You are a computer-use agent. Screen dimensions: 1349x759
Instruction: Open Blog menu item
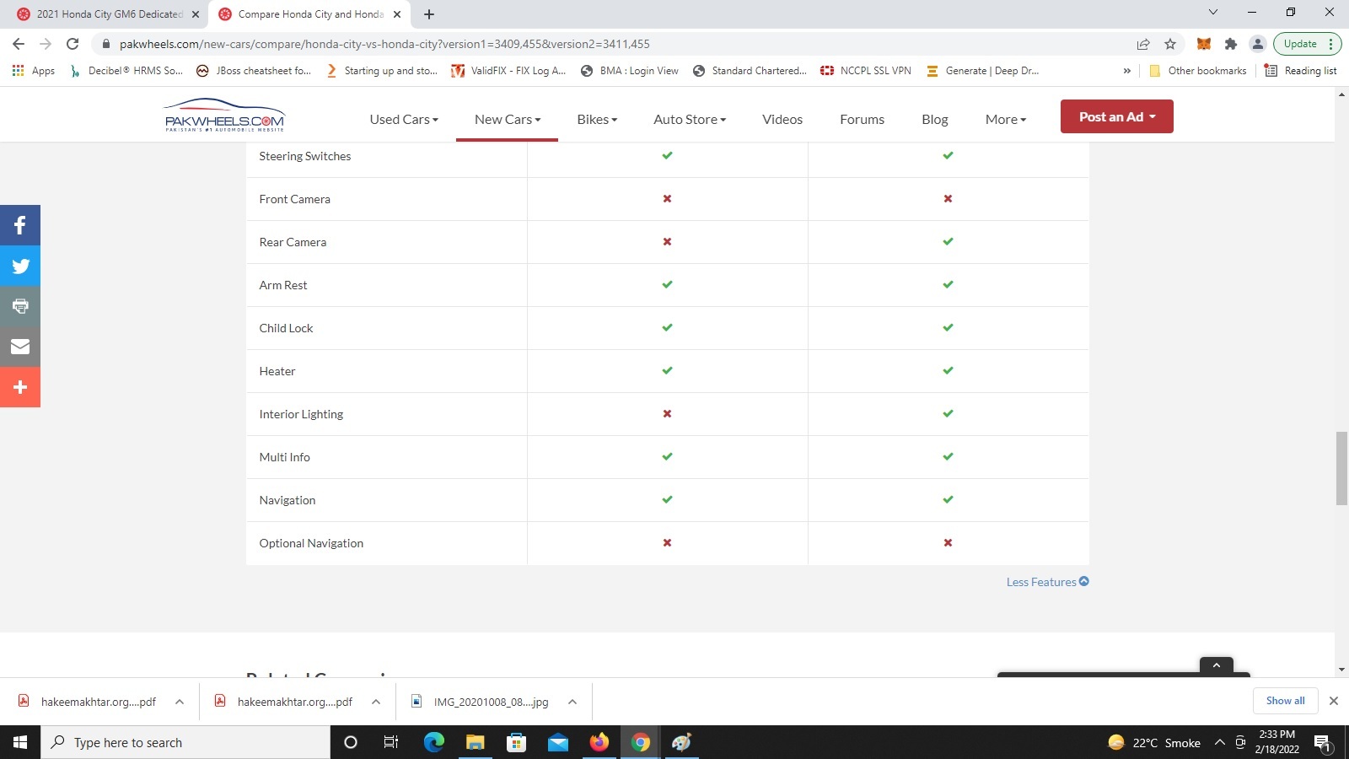pyautogui.click(x=935, y=120)
